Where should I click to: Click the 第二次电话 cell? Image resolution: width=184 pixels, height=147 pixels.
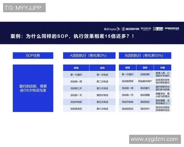[102, 81]
